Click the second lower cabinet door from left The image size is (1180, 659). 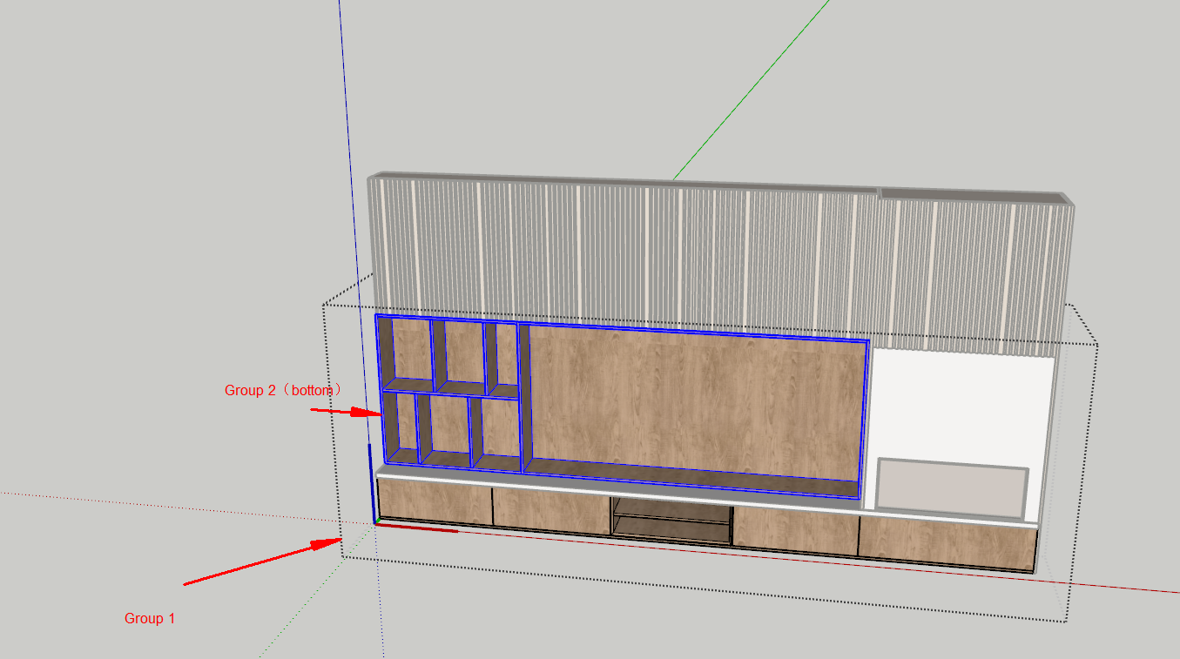[x=550, y=512]
